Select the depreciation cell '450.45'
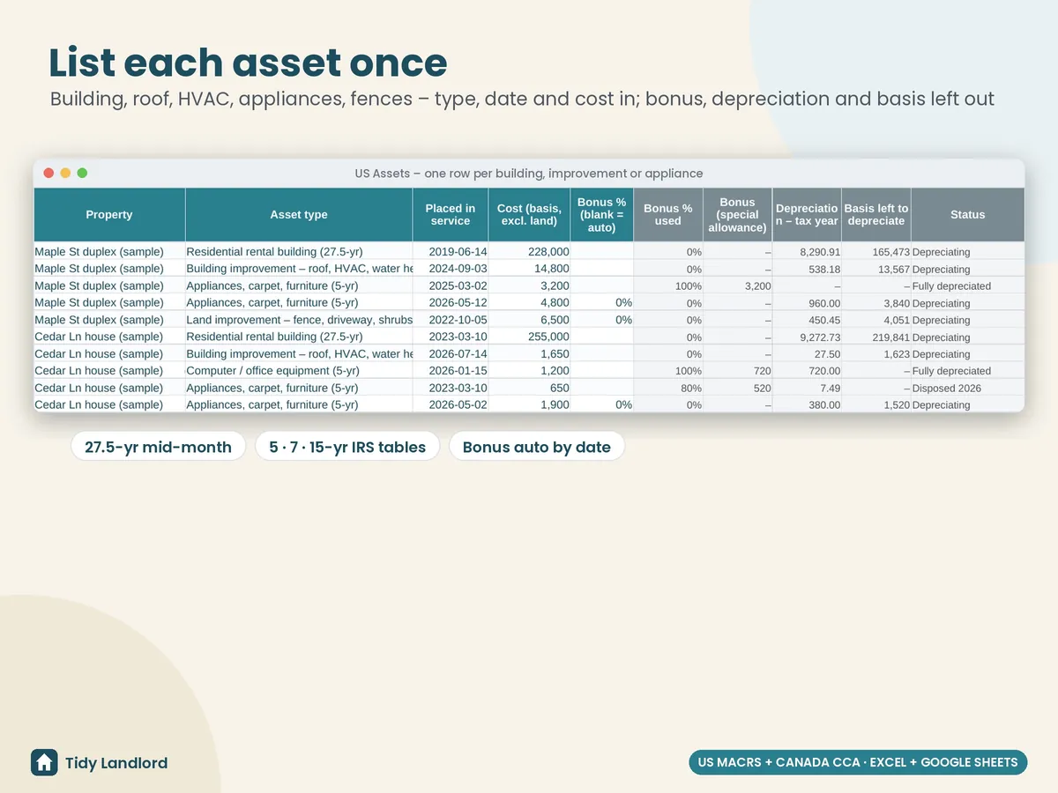Viewport: 1058px width, 793px height. pos(807,320)
